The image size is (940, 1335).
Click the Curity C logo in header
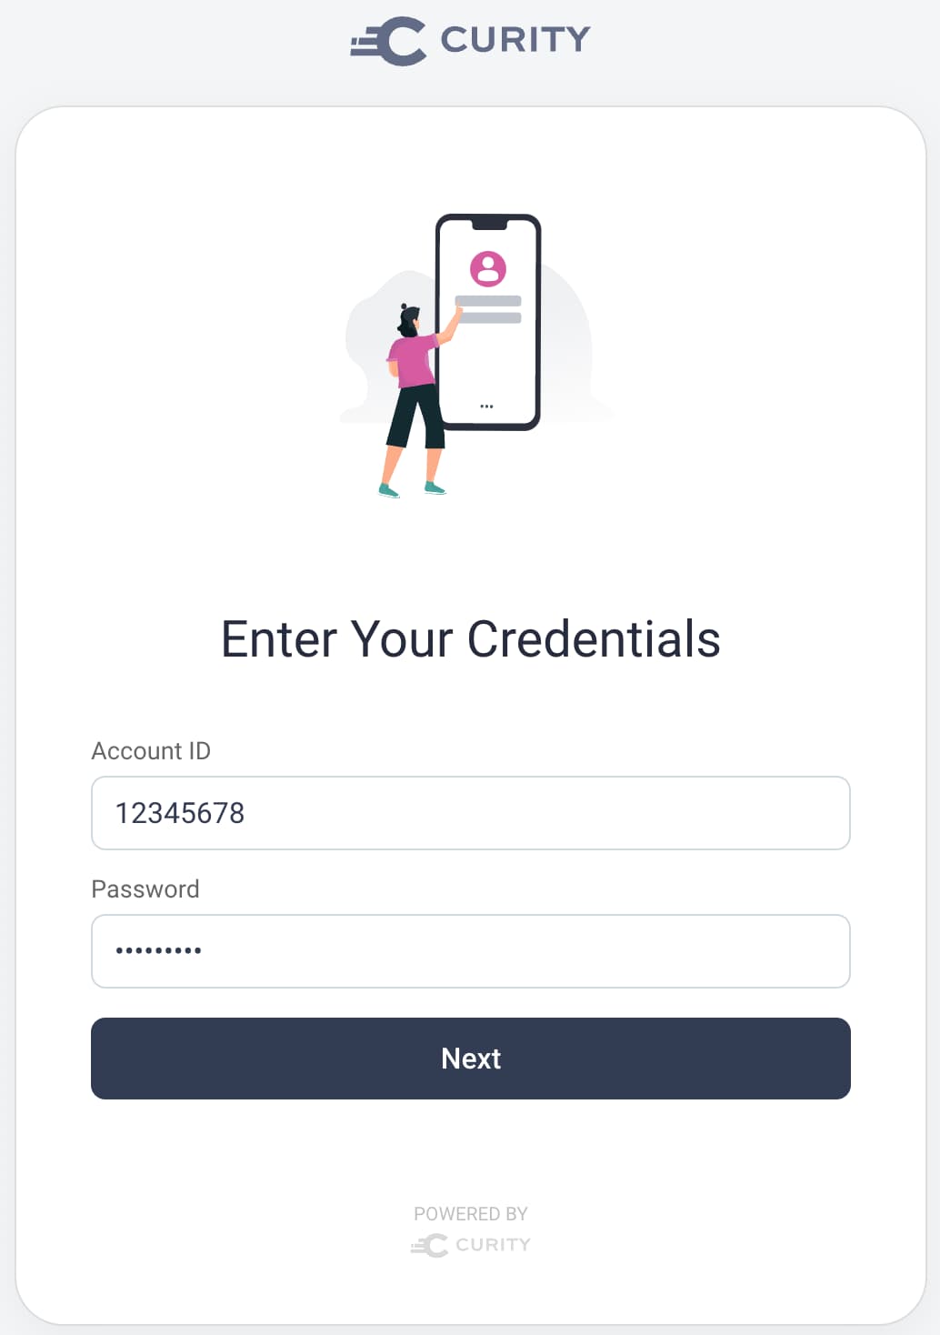pyautogui.click(x=390, y=41)
